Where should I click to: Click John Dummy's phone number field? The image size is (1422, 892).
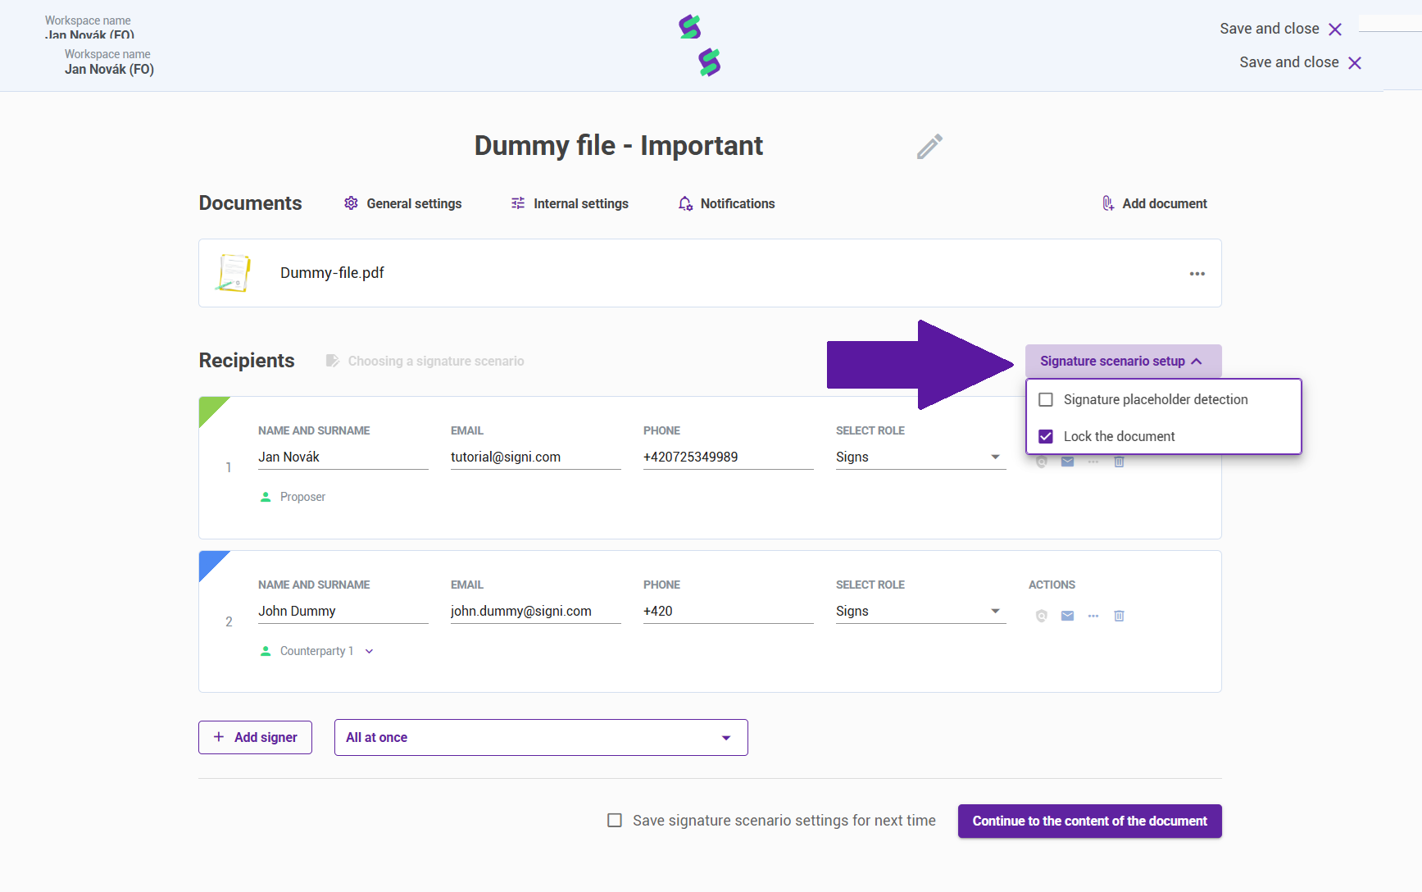pyautogui.click(x=728, y=611)
